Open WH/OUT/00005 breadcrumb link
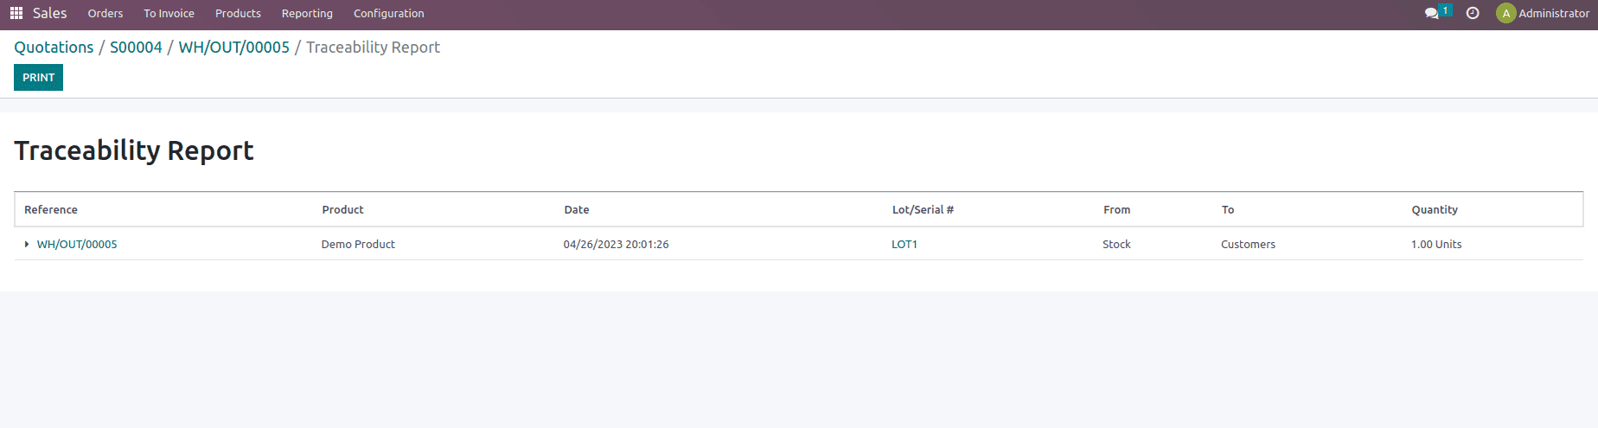Screen dimensions: 1598x428 233,48
